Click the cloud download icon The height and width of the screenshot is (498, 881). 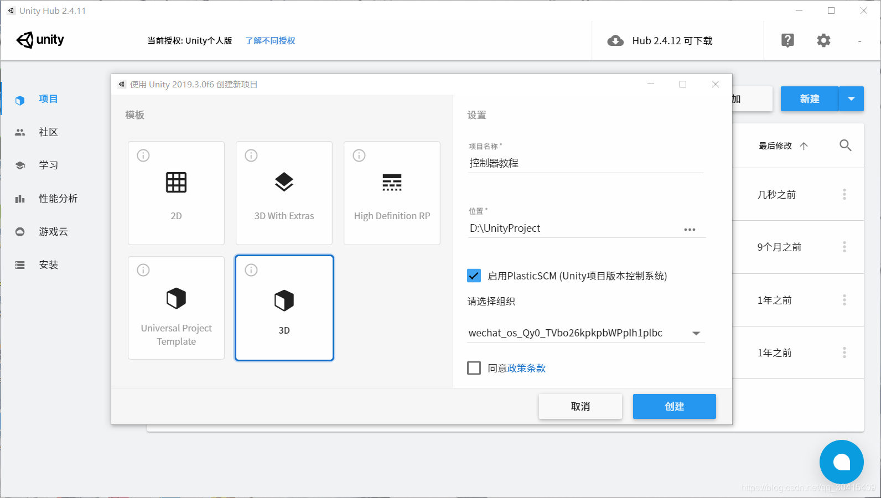tap(615, 41)
